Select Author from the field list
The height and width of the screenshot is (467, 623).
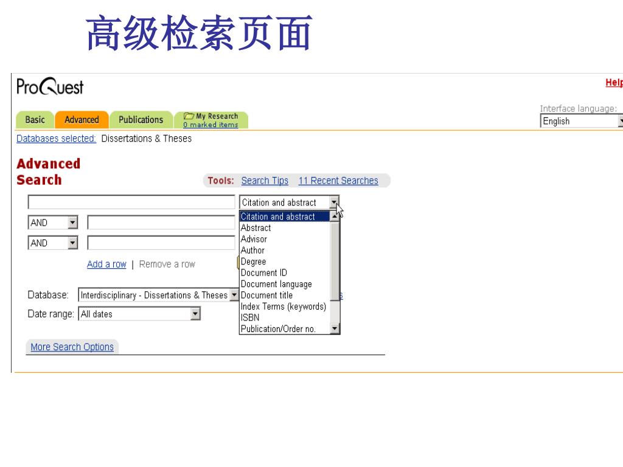pyautogui.click(x=285, y=250)
